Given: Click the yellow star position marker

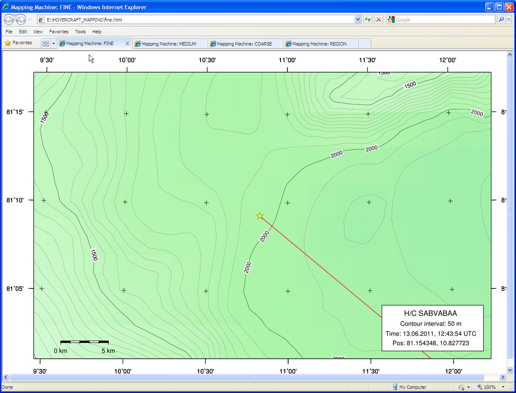Looking at the screenshot, I should point(260,216).
